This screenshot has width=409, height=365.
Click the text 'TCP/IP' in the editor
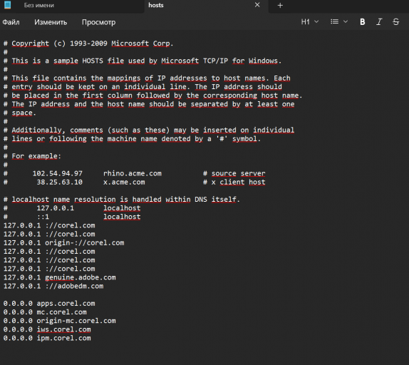(x=215, y=61)
